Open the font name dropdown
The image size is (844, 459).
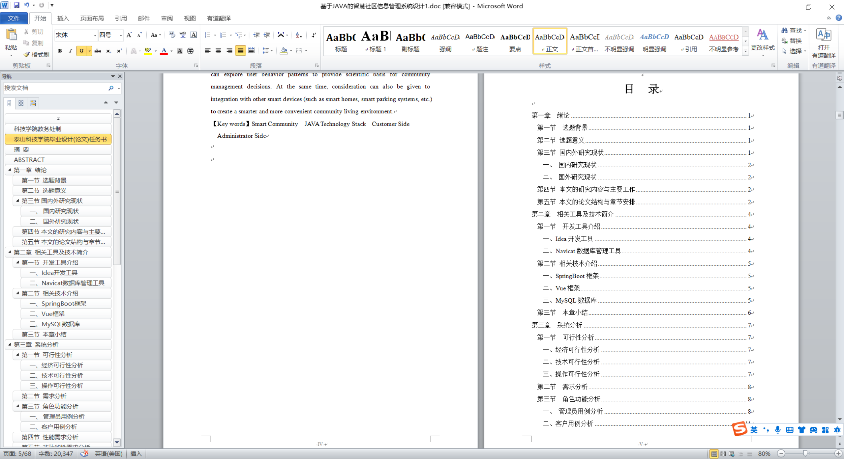click(95, 35)
